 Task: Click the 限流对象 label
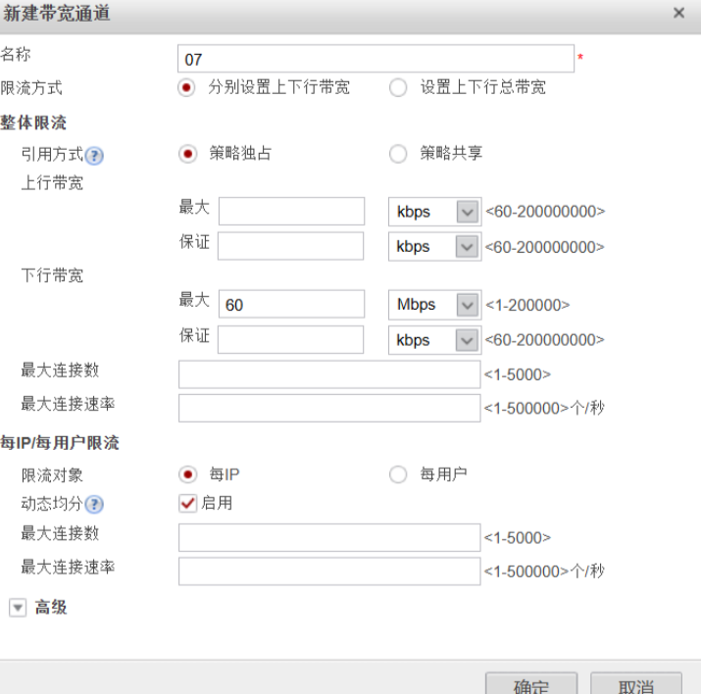coord(52,475)
